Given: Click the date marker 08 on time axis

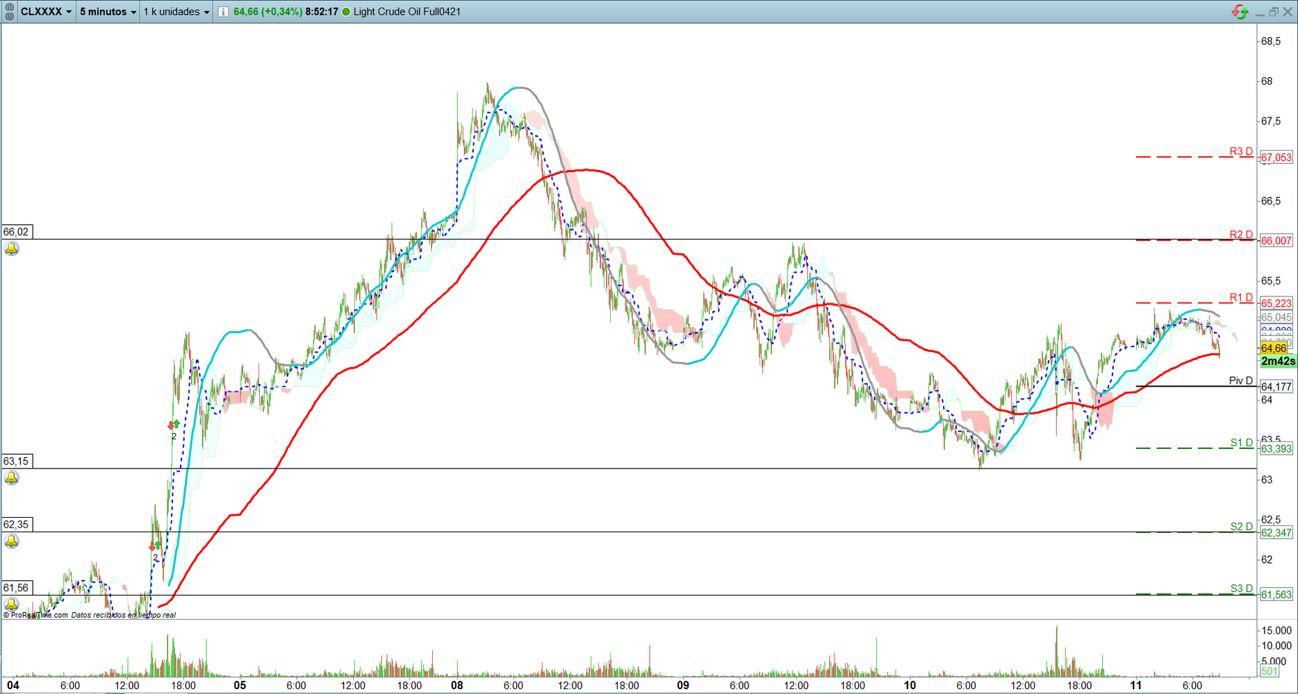Looking at the screenshot, I should coord(457,686).
